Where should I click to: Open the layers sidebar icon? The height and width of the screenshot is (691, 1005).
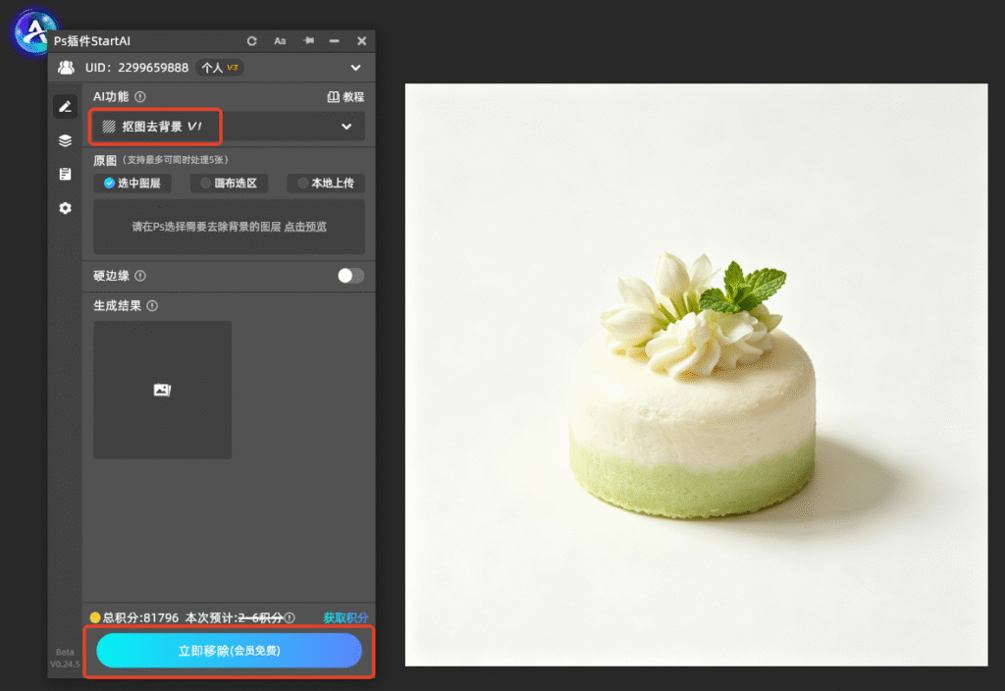65,140
